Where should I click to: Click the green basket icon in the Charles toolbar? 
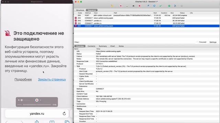[x=169, y=6]
